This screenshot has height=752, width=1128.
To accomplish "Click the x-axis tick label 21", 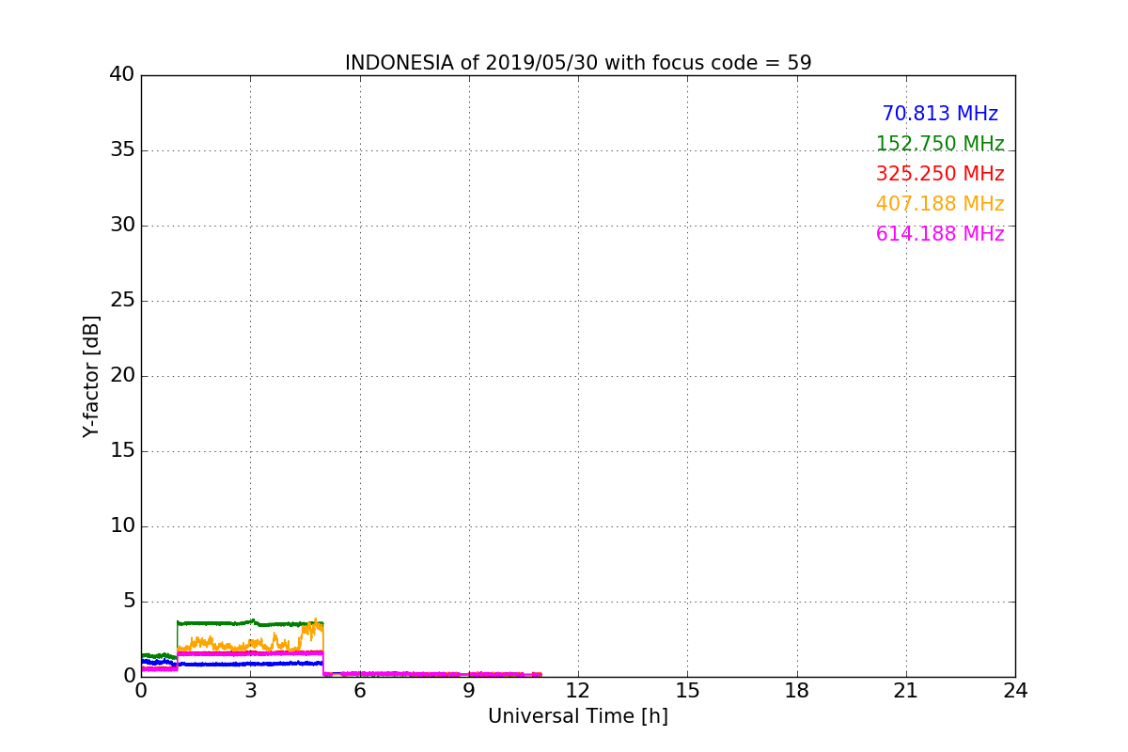I will [906, 691].
